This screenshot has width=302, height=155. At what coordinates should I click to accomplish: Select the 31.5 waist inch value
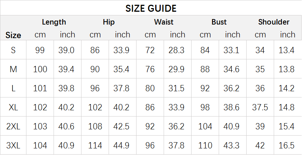[x=177, y=88]
